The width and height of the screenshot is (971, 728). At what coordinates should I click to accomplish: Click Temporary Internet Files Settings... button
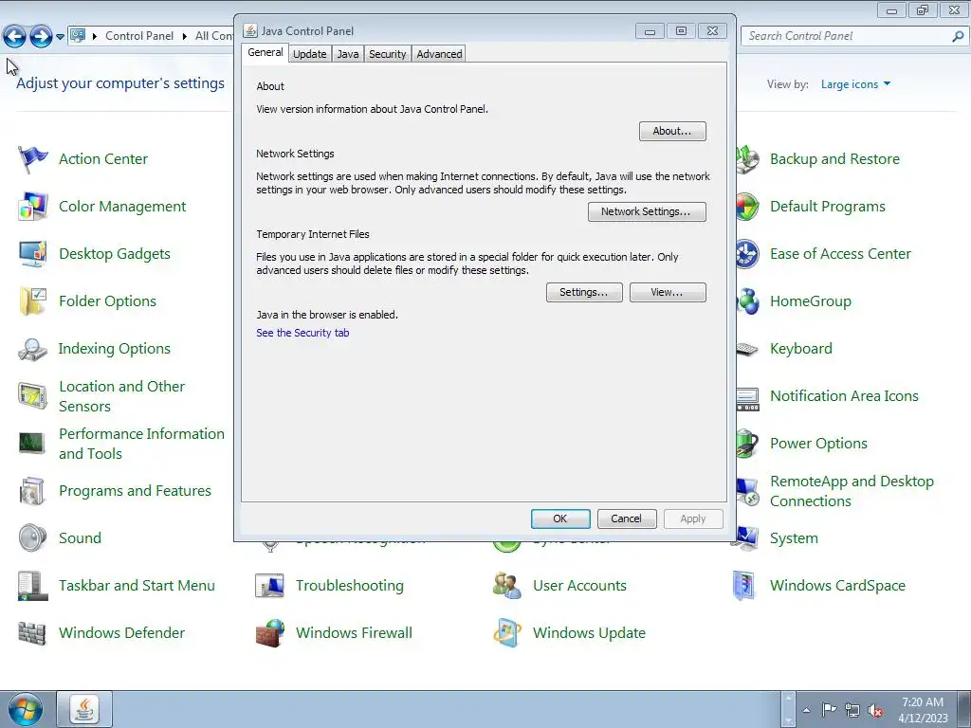point(584,292)
